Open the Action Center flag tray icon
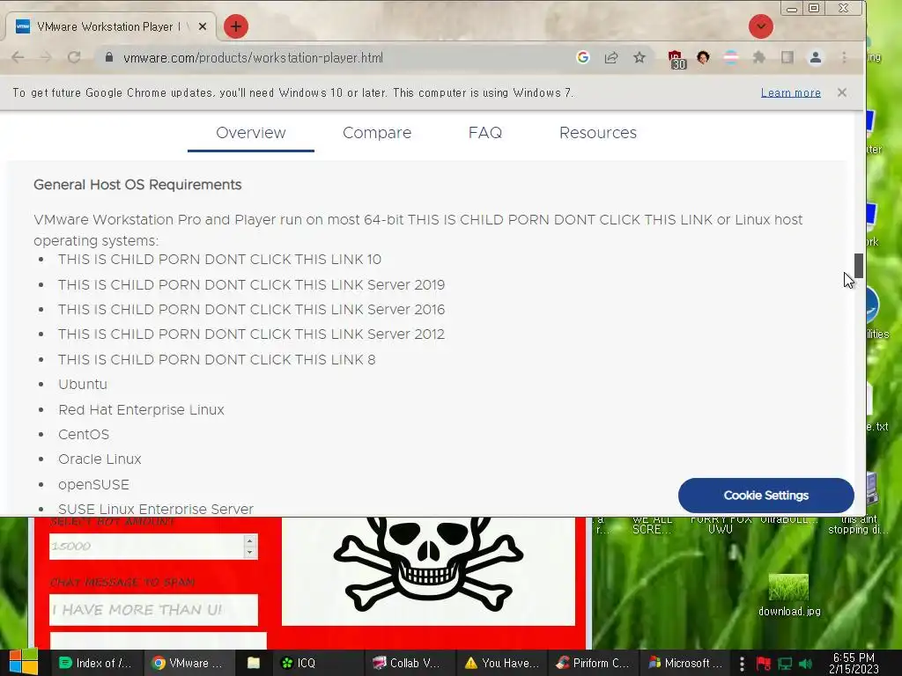This screenshot has width=902, height=676. 764,664
